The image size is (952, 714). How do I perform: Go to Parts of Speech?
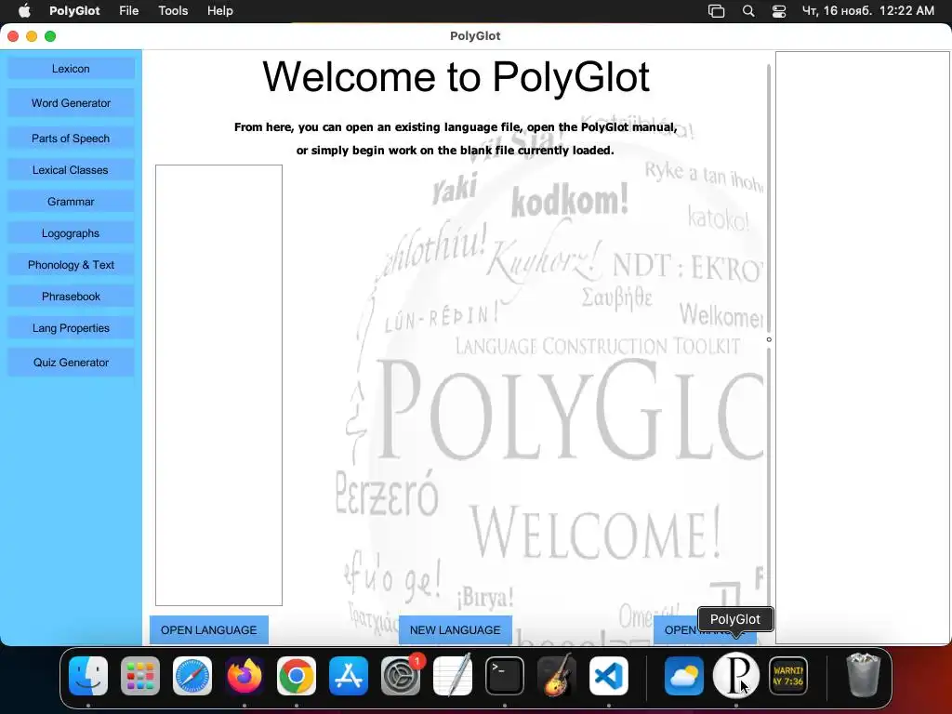71,139
